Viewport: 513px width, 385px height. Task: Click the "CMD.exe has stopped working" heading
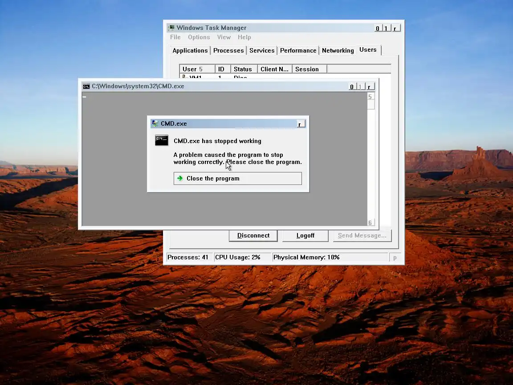218,141
